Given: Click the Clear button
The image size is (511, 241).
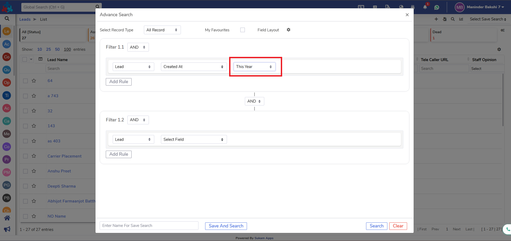Looking at the screenshot, I should pyautogui.click(x=398, y=226).
